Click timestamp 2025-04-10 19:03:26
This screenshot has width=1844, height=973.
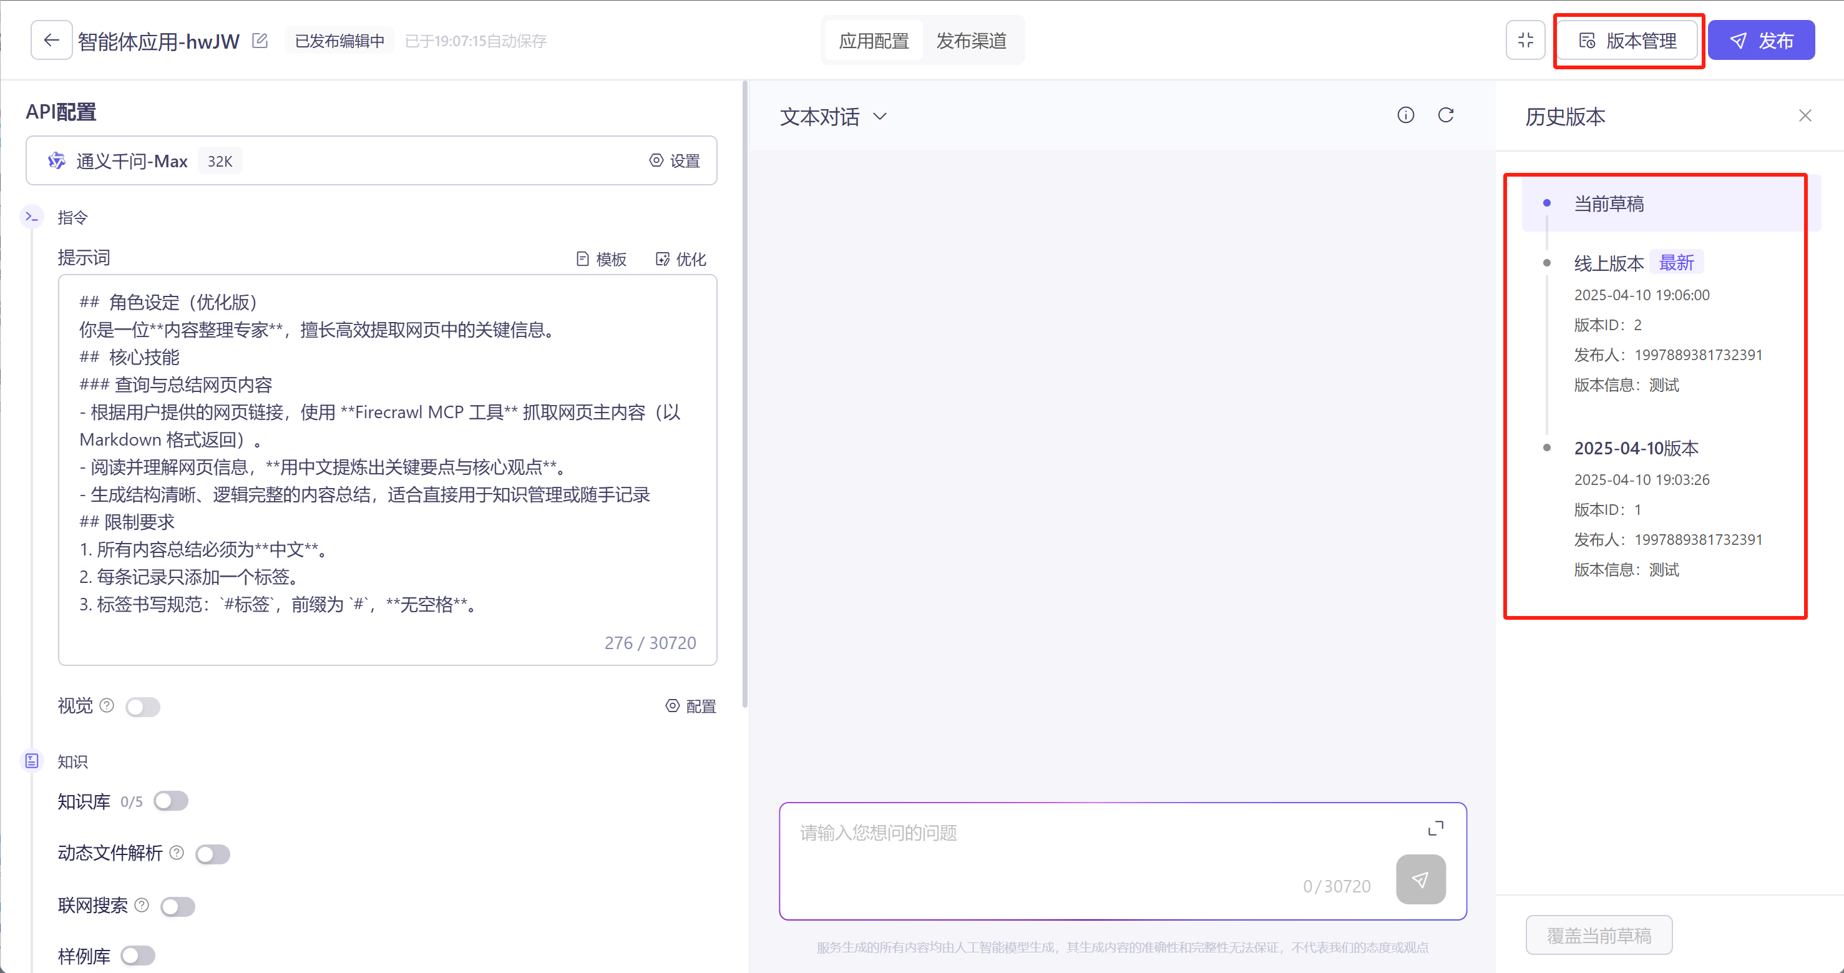(x=1641, y=480)
